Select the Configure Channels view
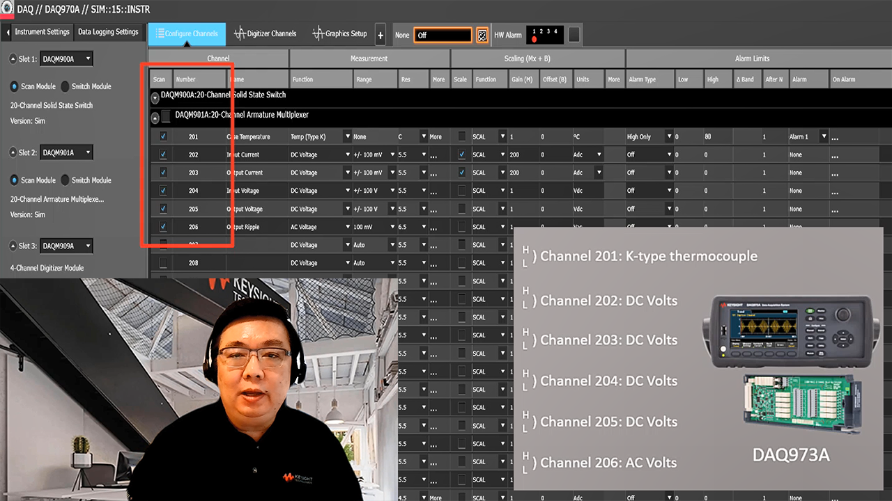 (x=187, y=33)
